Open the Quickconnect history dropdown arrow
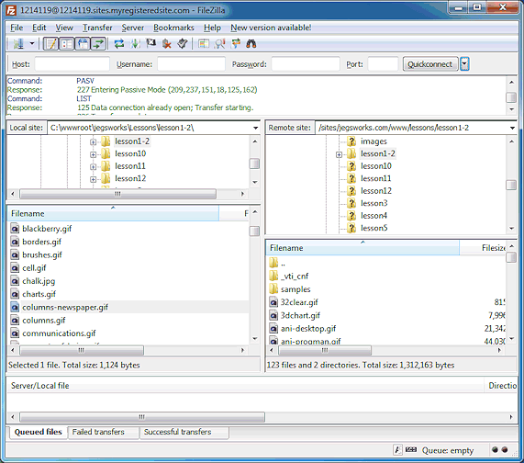Viewport: 524px width, 463px height. 464,64
